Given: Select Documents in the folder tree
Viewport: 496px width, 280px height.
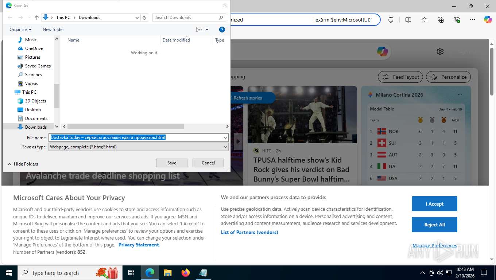Looking at the screenshot, I should tap(36, 118).
